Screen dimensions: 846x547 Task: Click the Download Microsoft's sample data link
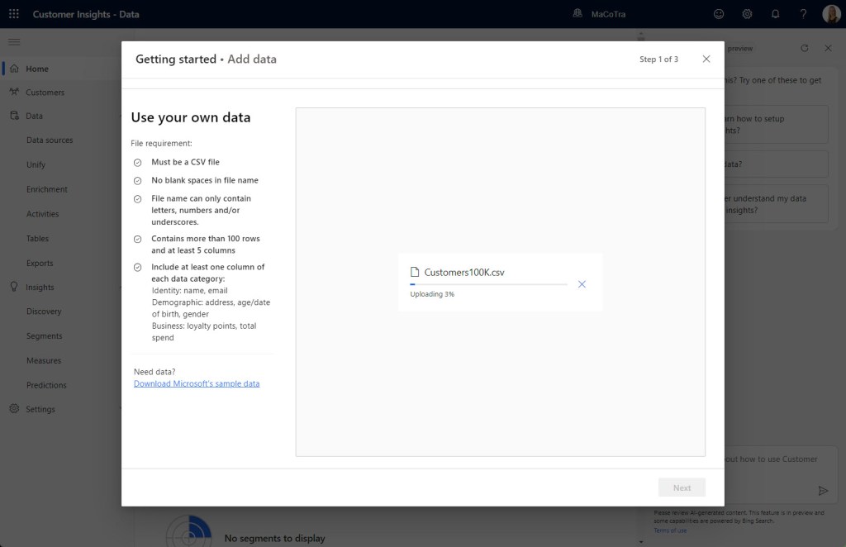(x=197, y=383)
